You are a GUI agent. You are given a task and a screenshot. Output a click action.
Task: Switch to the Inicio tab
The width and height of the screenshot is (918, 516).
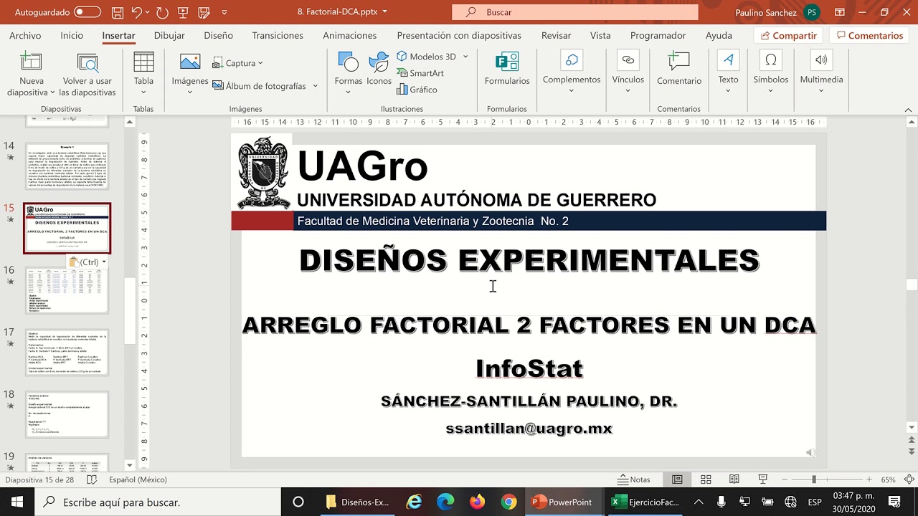point(72,35)
